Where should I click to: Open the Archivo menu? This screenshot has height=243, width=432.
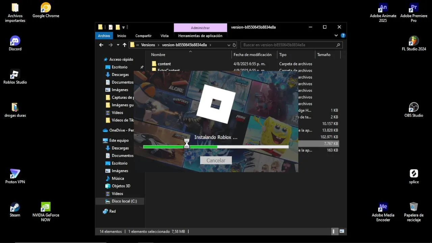(104, 36)
